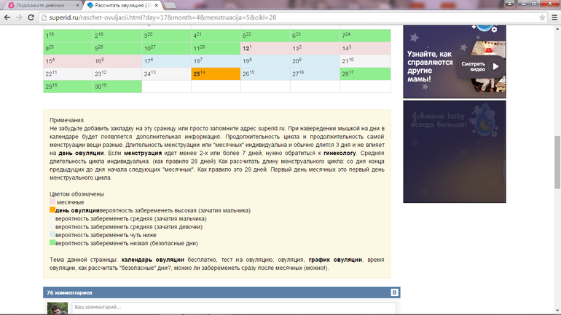This screenshot has height=315, width=561.
Task: Click the scrollbar down arrow
Action: (x=557, y=311)
